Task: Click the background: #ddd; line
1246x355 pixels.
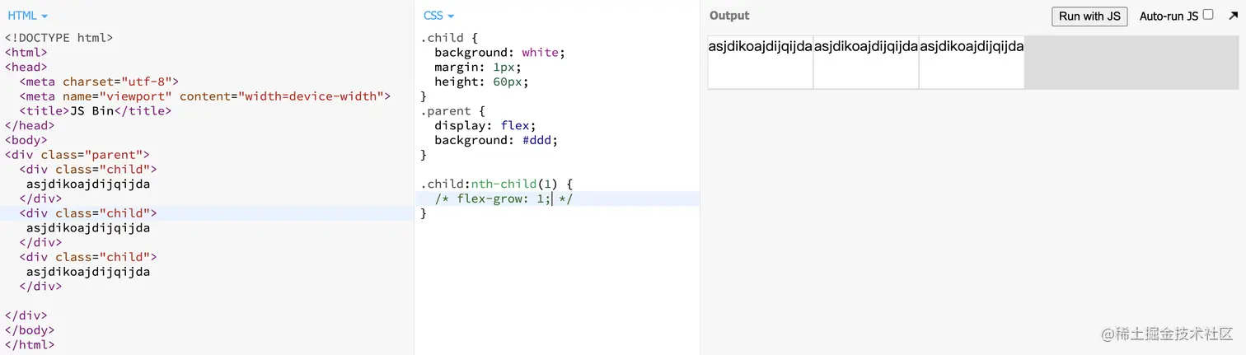Action: (x=496, y=140)
